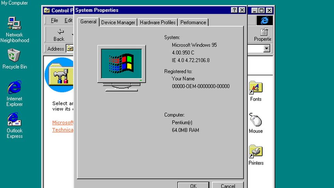
Task: Switch to the Hardware Profiles tab
Action: 158,22
